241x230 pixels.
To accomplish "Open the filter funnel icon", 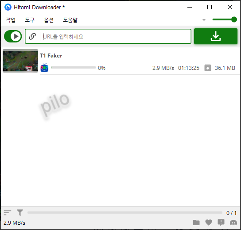I will [x=20, y=213].
